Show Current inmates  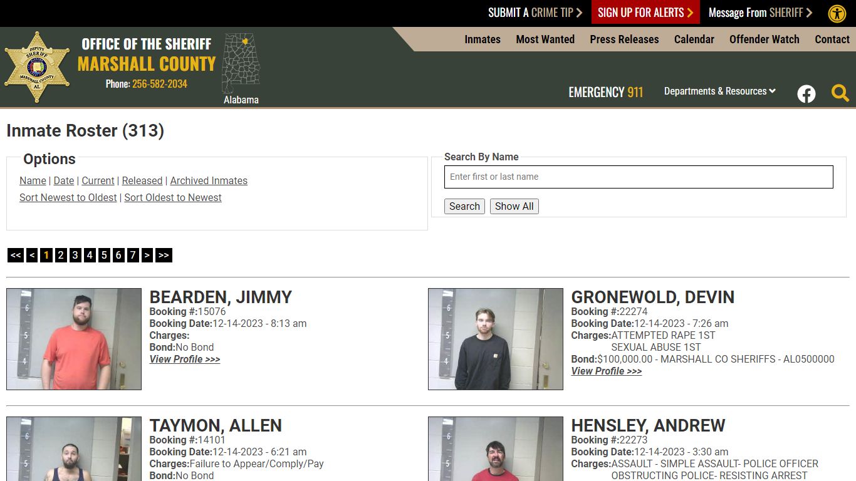click(x=98, y=180)
